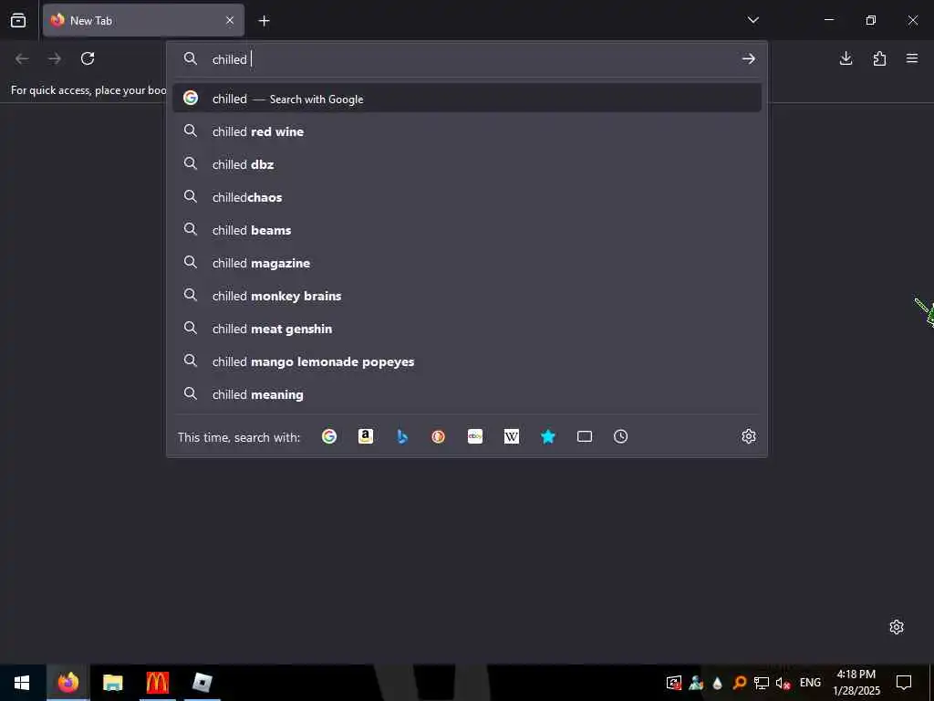Click the Go arrow in the address bar
This screenshot has height=701, width=934.
tap(749, 58)
